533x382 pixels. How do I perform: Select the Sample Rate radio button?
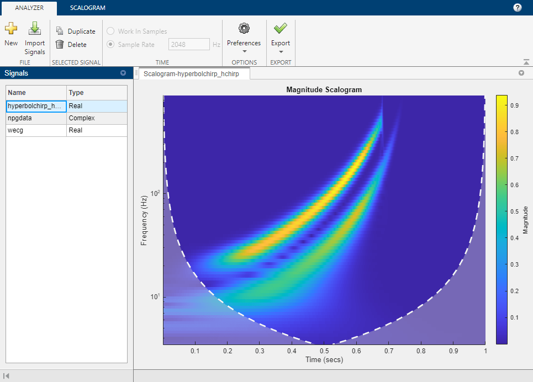[x=110, y=44]
